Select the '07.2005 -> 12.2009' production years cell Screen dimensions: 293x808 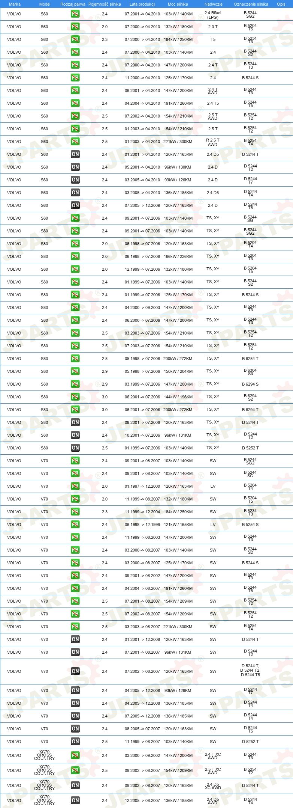pos(142,205)
